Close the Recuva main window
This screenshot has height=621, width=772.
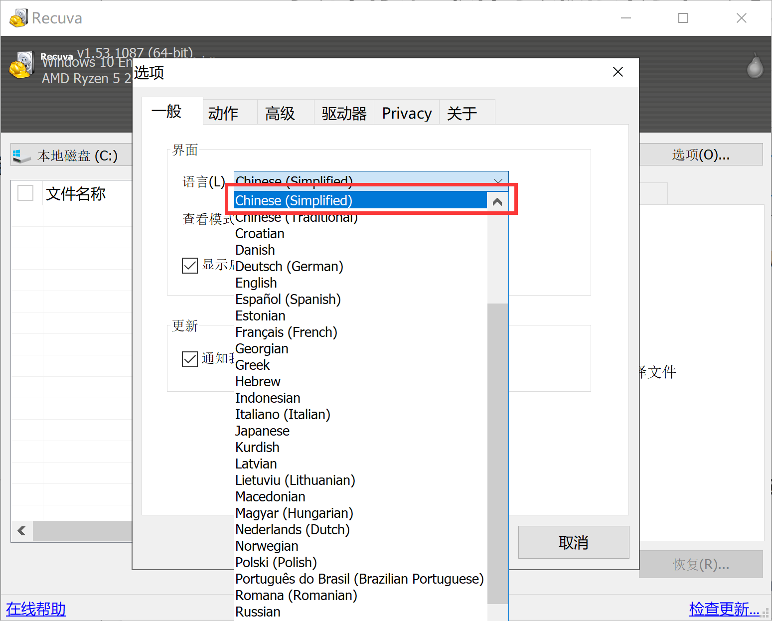point(742,18)
